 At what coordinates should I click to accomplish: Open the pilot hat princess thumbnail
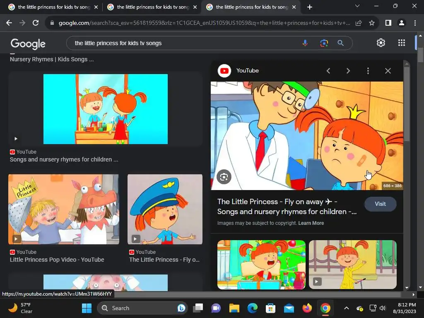165,209
